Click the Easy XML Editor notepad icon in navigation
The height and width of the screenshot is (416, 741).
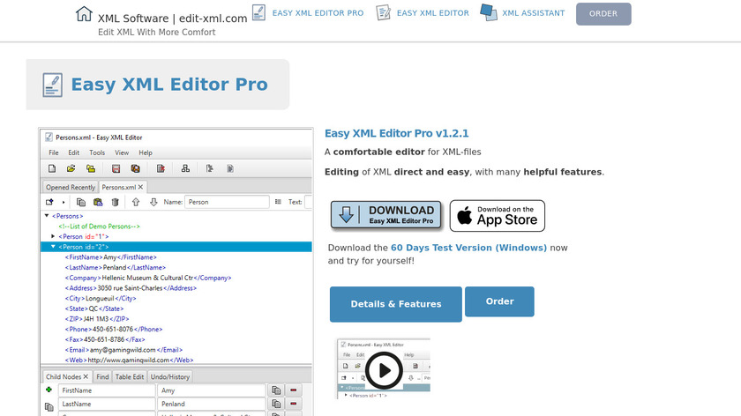coord(383,12)
